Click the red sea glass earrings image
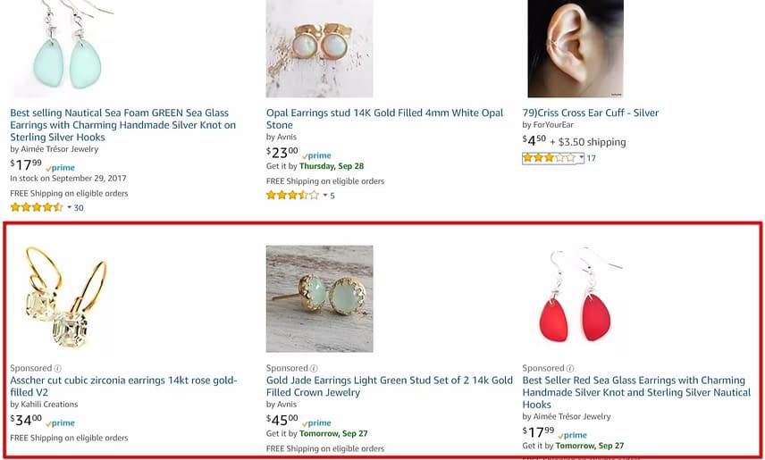 pyautogui.click(x=576, y=298)
